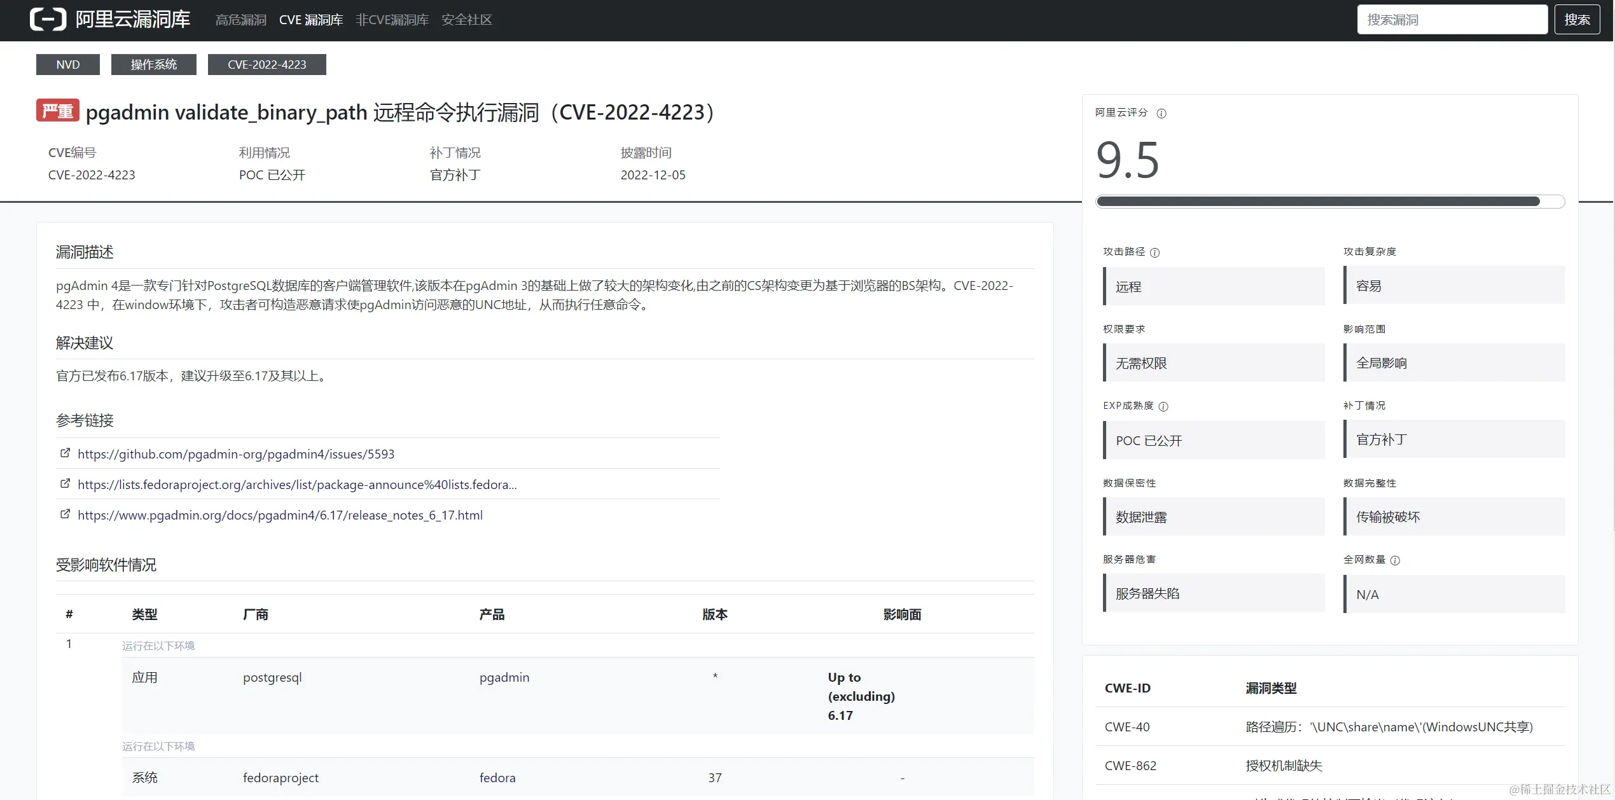Click the Aliyun logo icon

(48, 20)
